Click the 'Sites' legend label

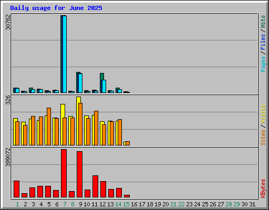[263, 138]
